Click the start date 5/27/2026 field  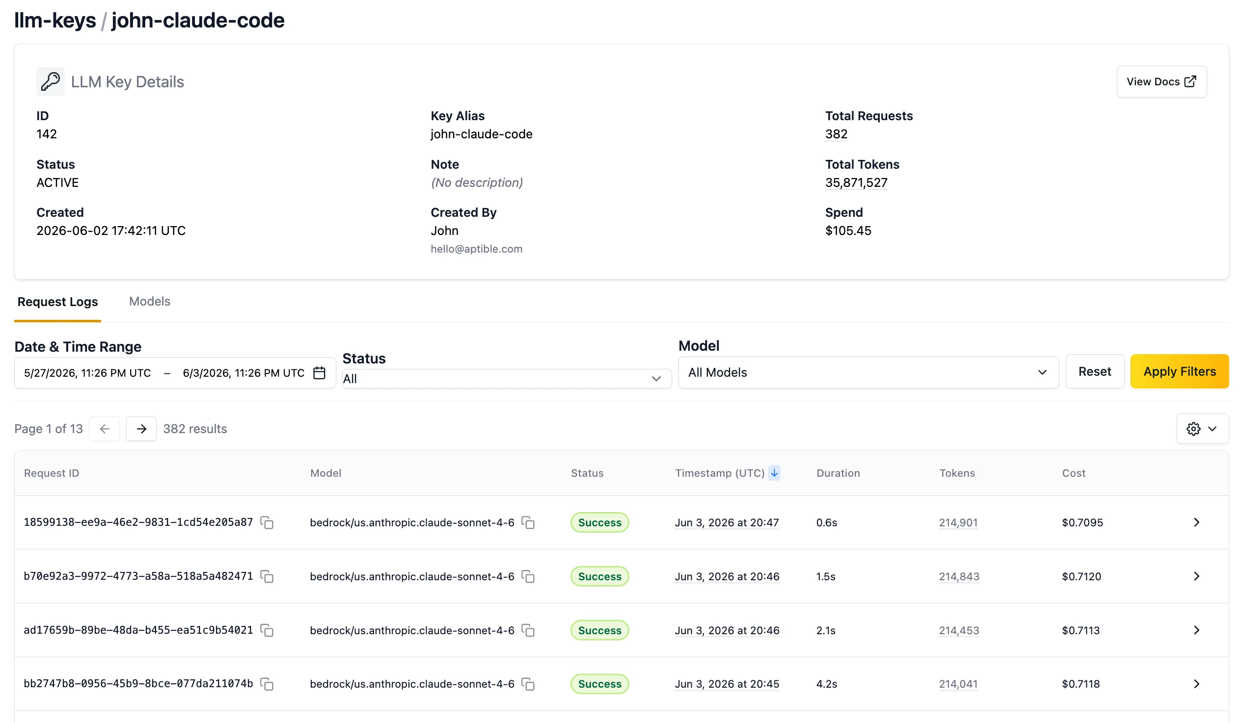87,373
